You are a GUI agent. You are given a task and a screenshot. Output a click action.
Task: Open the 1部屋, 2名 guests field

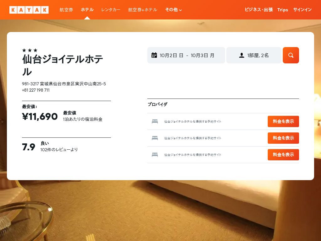coord(254,55)
